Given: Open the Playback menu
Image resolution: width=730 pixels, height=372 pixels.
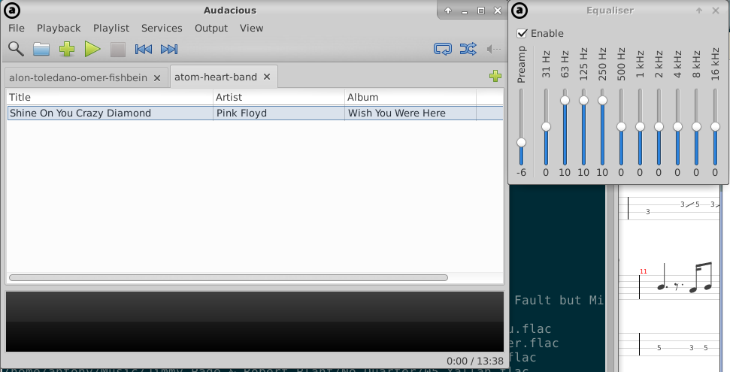Looking at the screenshot, I should click(x=59, y=28).
